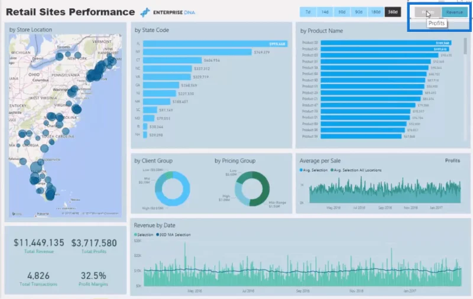
Task: Select the Profits metric button
Action: [427, 12]
